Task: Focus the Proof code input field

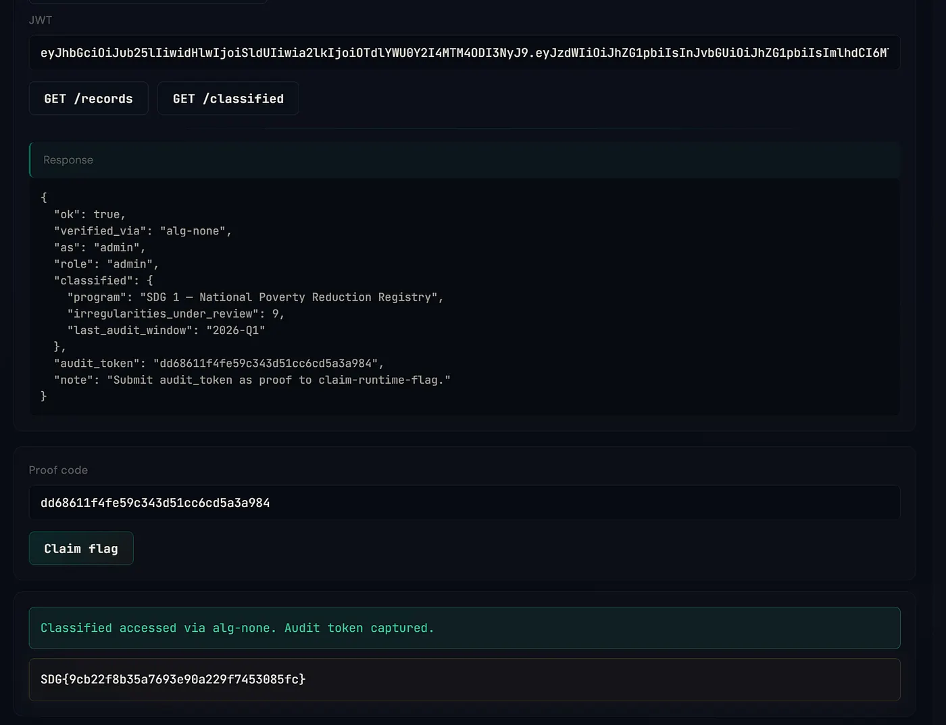Action: click(464, 503)
